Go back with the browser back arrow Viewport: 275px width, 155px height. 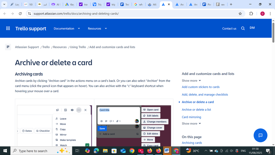click(x=5, y=14)
